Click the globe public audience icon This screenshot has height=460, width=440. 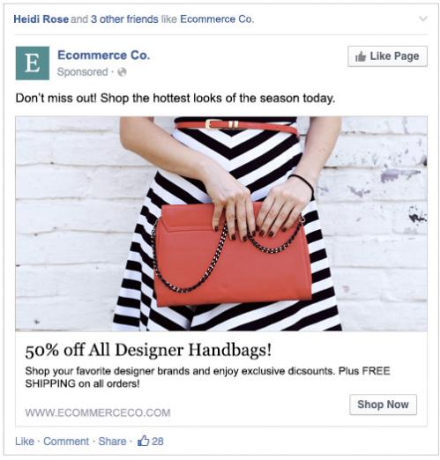pyautogui.click(x=122, y=72)
